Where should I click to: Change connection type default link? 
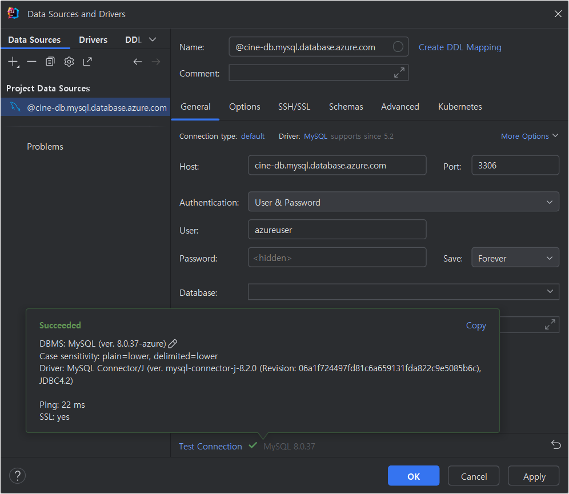[253, 136]
